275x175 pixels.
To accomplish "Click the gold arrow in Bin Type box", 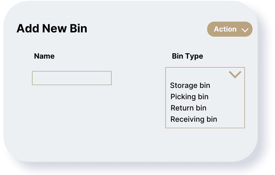I will tap(235, 75).
